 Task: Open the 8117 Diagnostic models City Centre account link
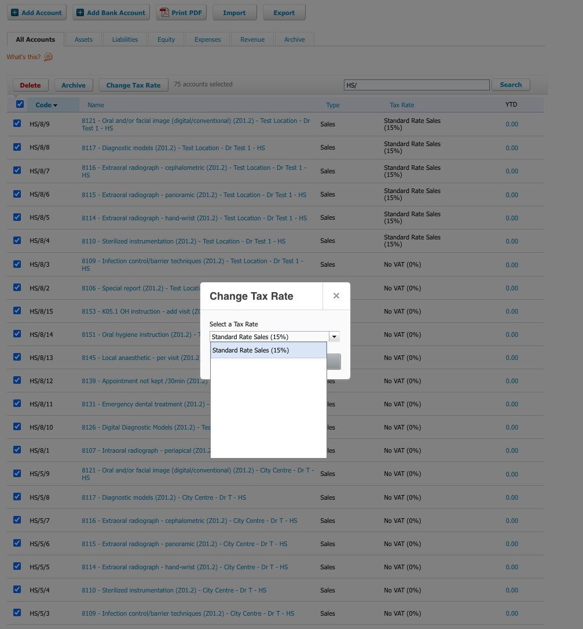click(163, 497)
